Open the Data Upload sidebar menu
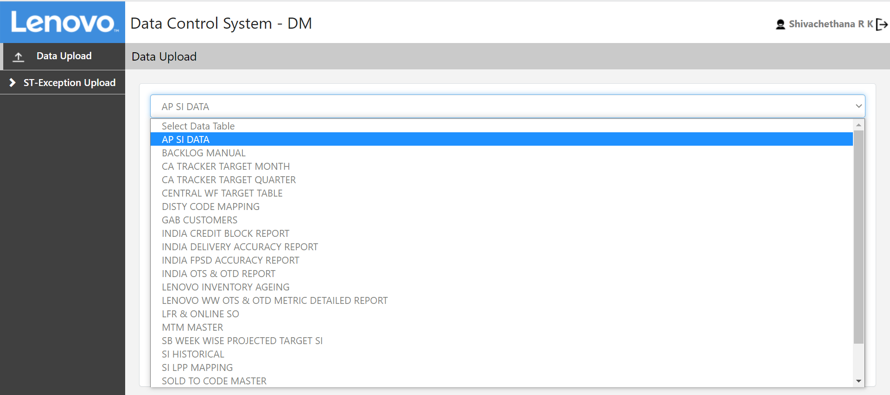890x395 pixels. click(64, 56)
